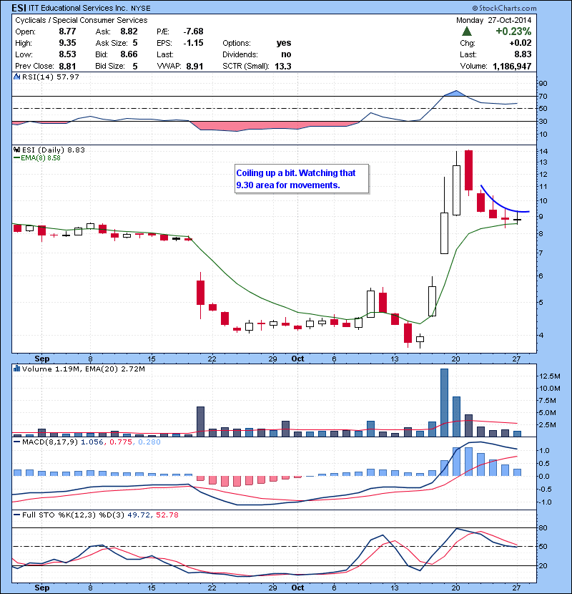This screenshot has width=572, height=594.
Task: Click the Ask Size value 5
Action: (135, 43)
